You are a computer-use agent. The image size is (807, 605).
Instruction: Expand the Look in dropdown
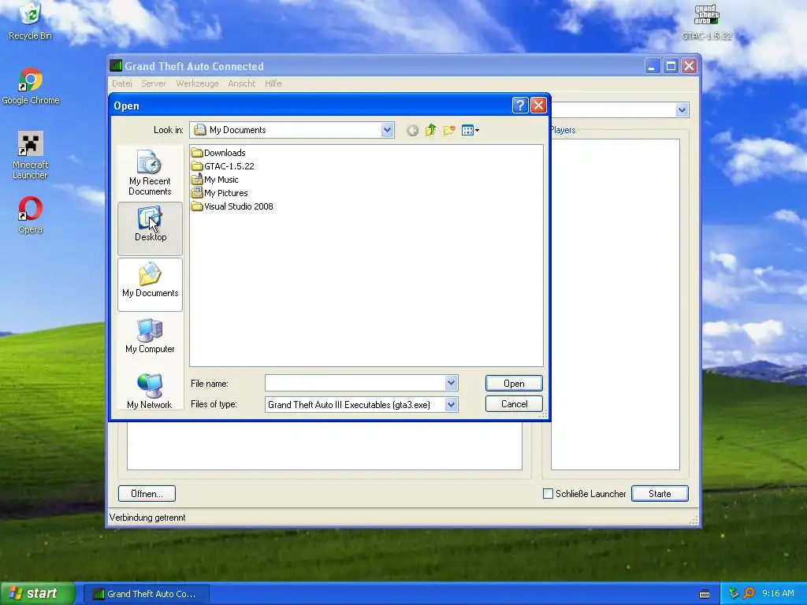[x=388, y=130]
